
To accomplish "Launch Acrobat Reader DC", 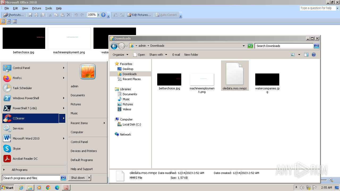I will 34,159.
